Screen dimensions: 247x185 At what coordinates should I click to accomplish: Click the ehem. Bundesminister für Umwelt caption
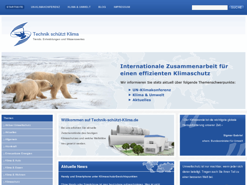(x=223, y=141)
